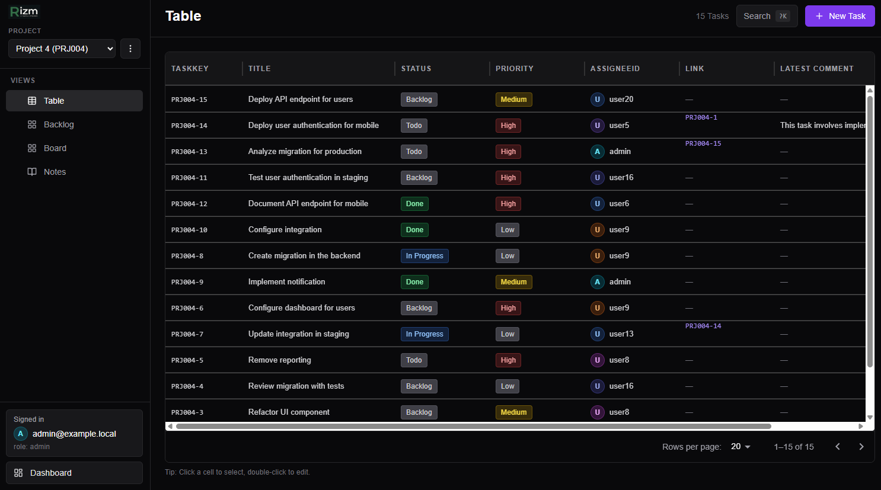Go to the next page arrow
The width and height of the screenshot is (881, 490).
(x=861, y=447)
